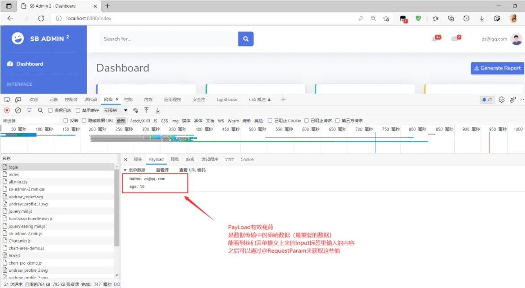Stop recording network log red button
The image size is (525, 288).
pyautogui.click(x=7, y=110)
